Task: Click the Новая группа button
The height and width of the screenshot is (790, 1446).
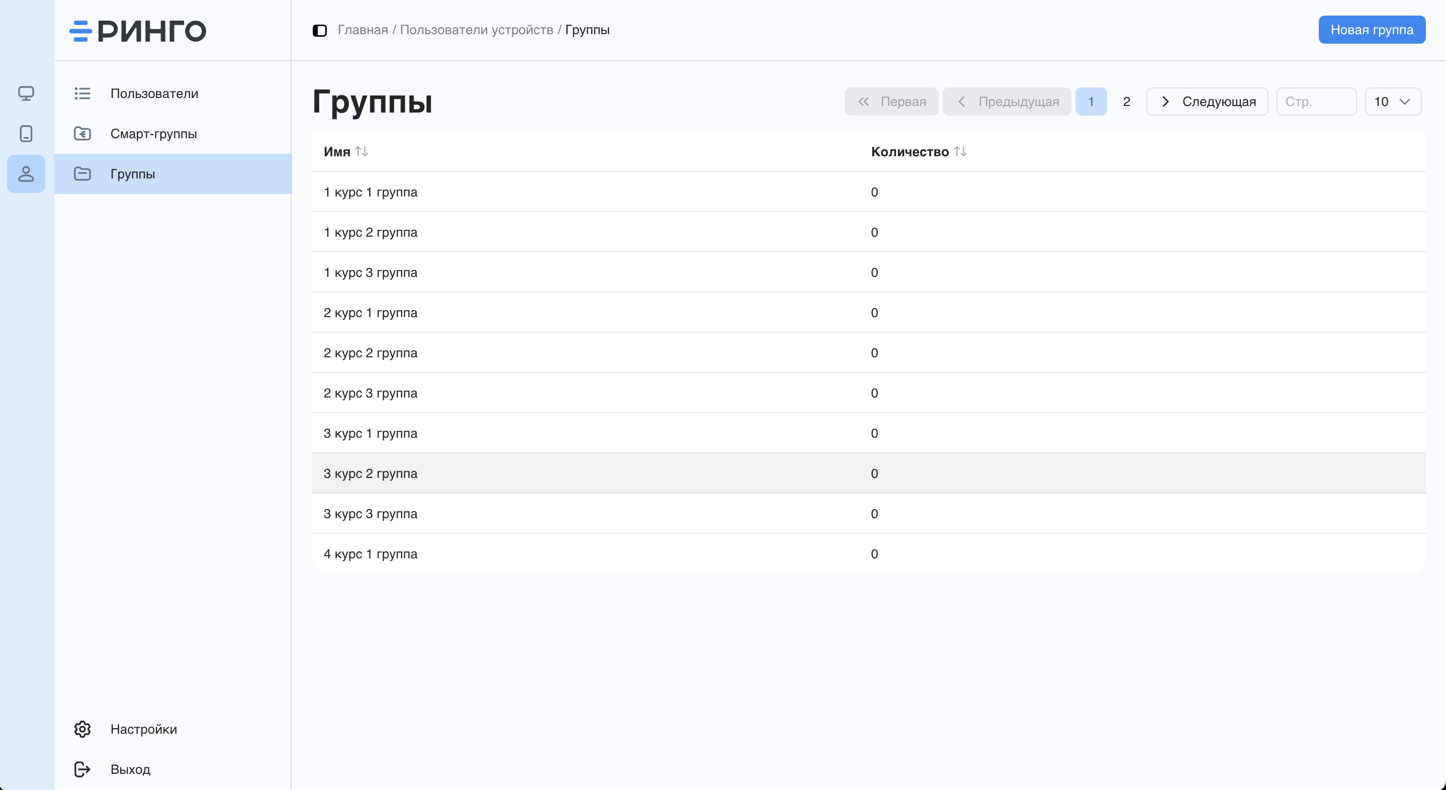Action: (x=1372, y=30)
